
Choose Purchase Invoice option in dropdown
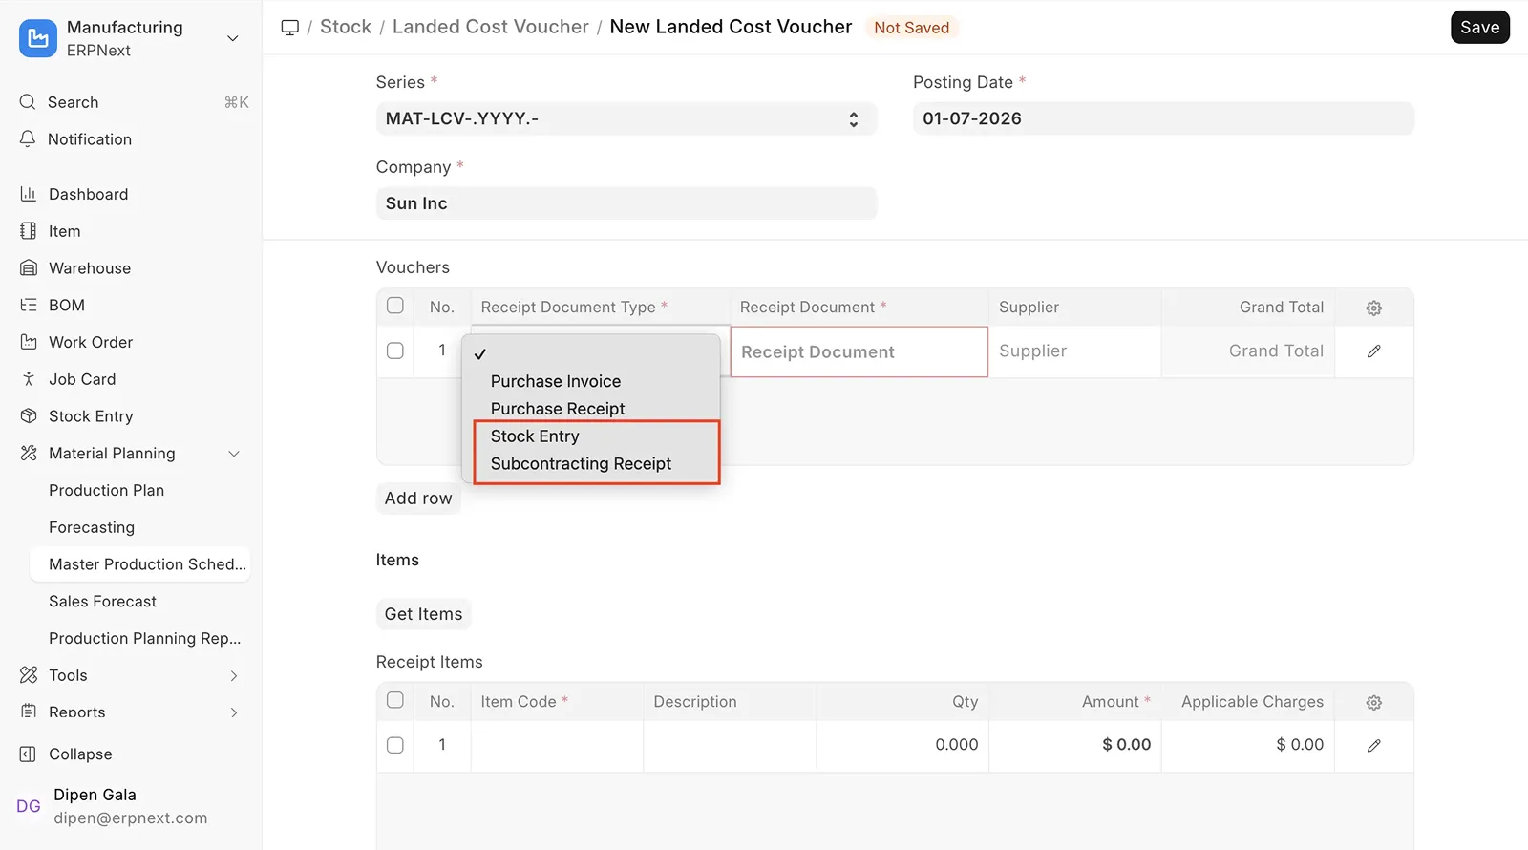pyautogui.click(x=556, y=381)
